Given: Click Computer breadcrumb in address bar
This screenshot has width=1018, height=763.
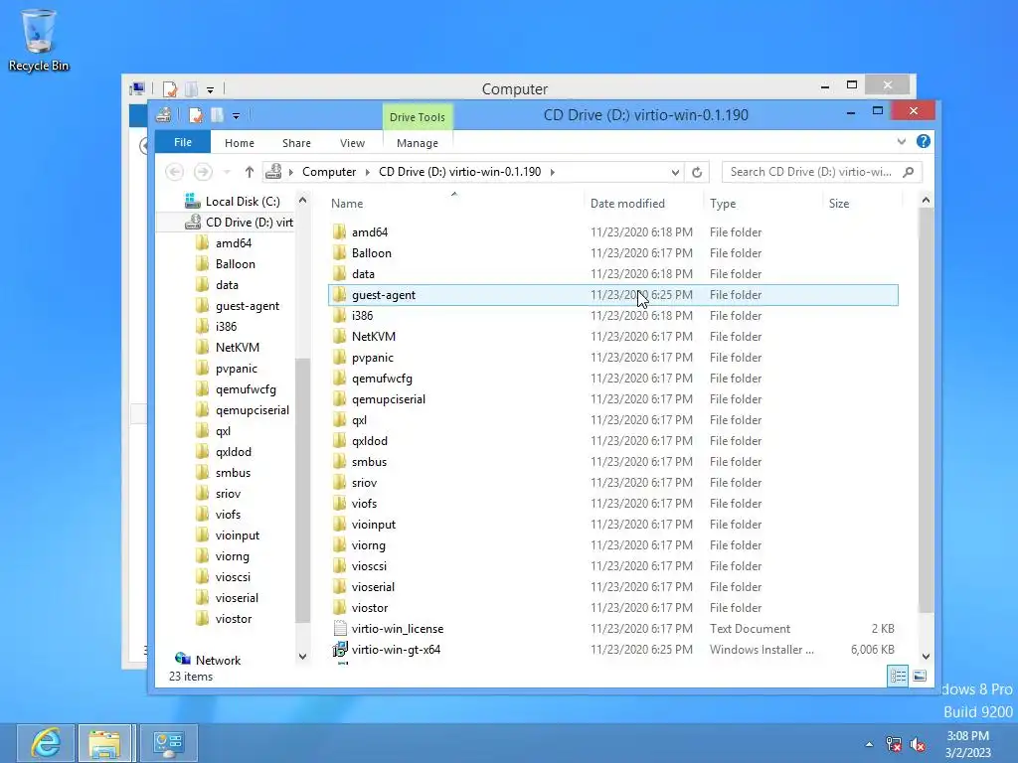Looking at the screenshot, I should (x=329, y=172).
